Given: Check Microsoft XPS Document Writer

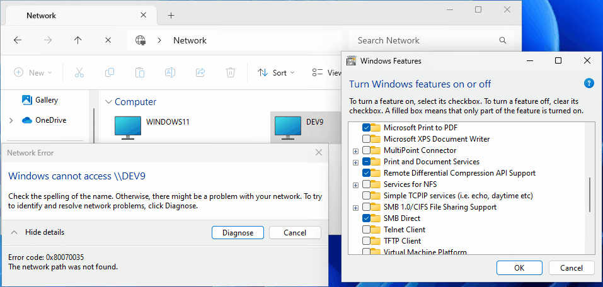Looking at the screenshot, I should coord(366,138).
